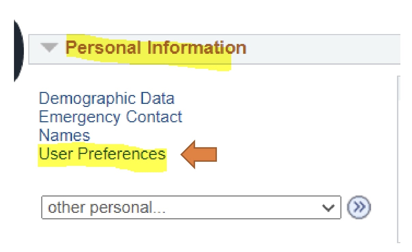Open the highlighted User Preferences link
Image resolution: width=412 pixels, height=252 pixels.
[102, 154]
